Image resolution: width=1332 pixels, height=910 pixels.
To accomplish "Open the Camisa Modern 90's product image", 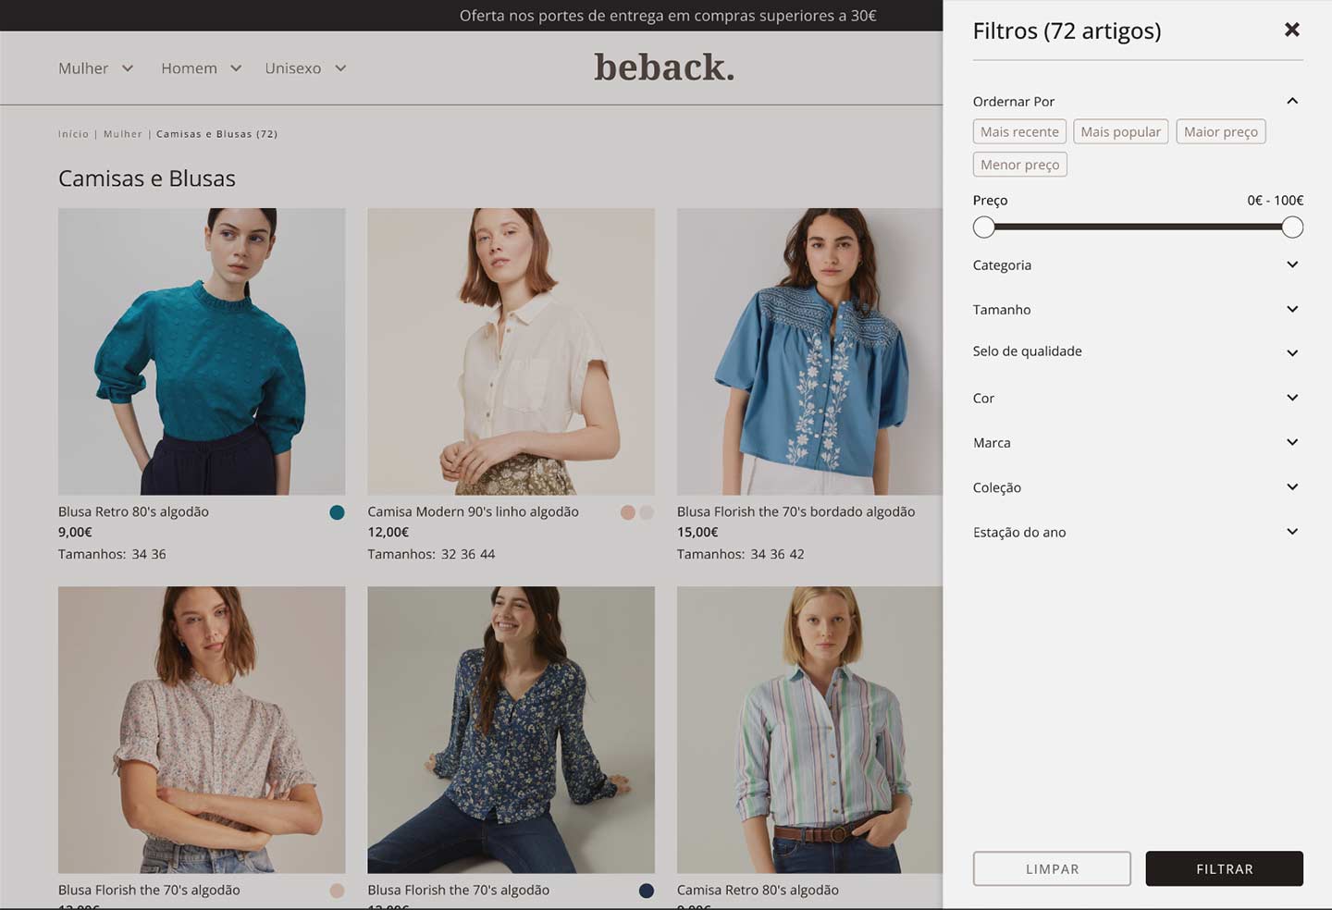I will click(x=511, y=351).
